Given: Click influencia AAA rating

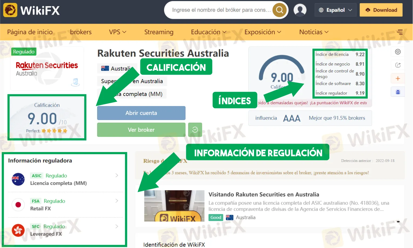Looking at the screenshot, I should (x=292, y=118).
